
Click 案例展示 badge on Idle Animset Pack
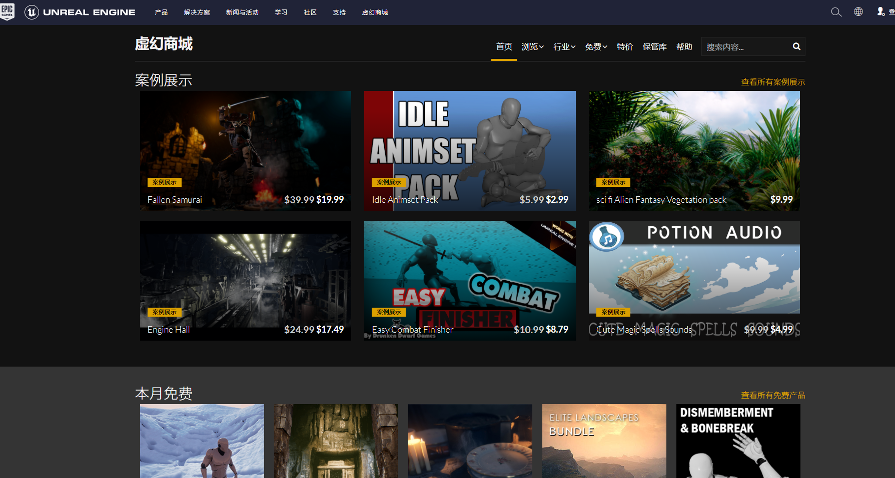pos(389,182)
